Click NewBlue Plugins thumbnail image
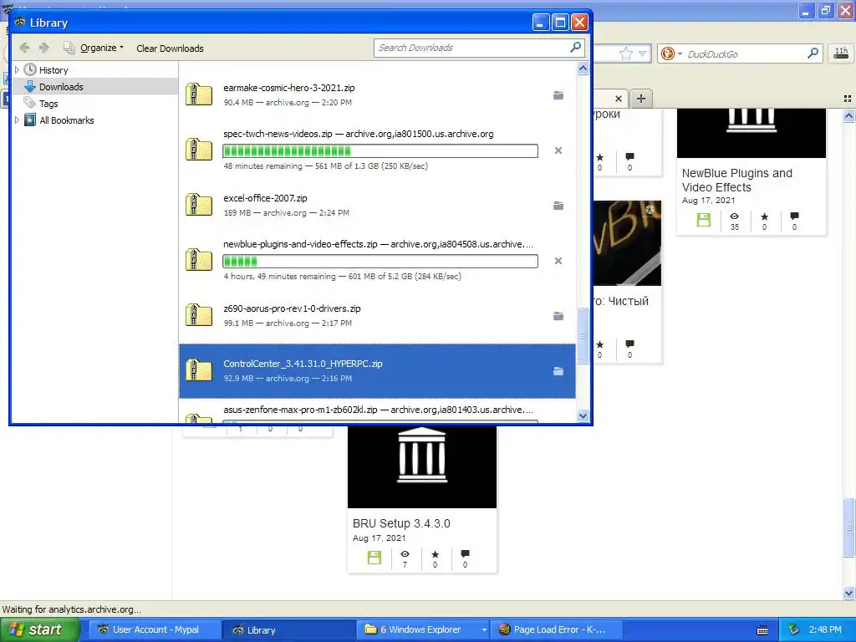Image resolution: width=856 pixels, height=642 pixels. tap(752, 133)
